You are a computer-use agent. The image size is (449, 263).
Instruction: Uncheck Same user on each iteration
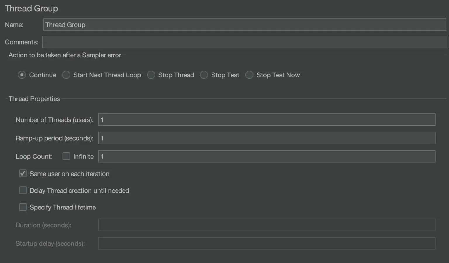coord(23,173)
